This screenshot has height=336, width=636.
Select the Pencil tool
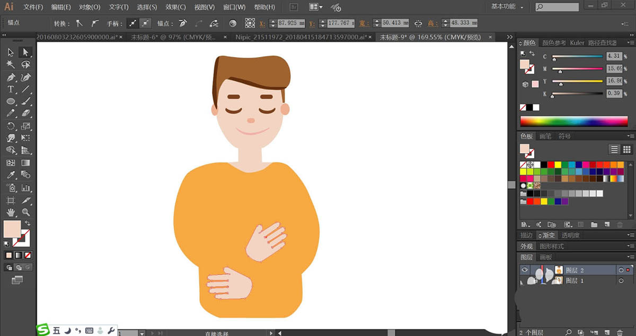click(11, 114)
